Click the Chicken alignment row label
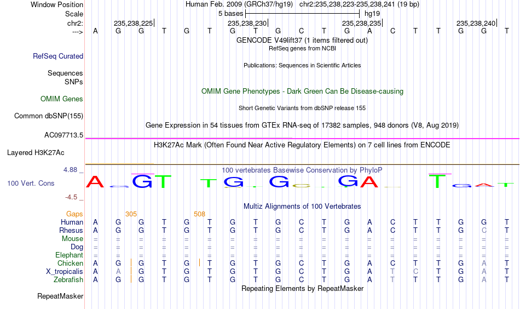The height and width of the screenshot is (309, 520). pyautogui.click(x=70, y=263)
